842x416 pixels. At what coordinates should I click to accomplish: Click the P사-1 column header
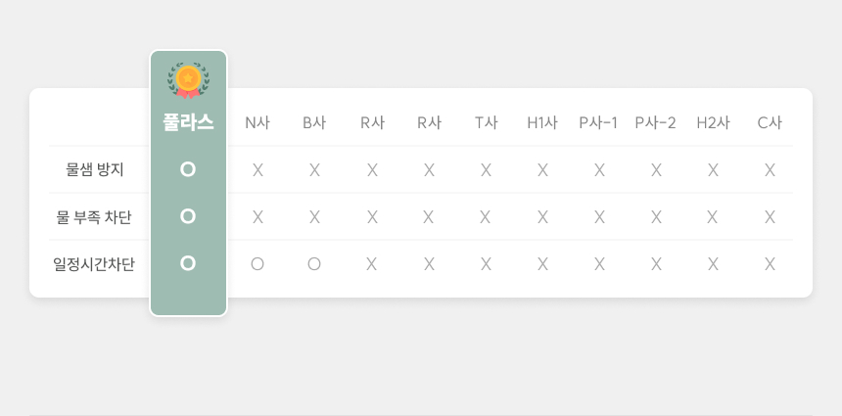598,123
